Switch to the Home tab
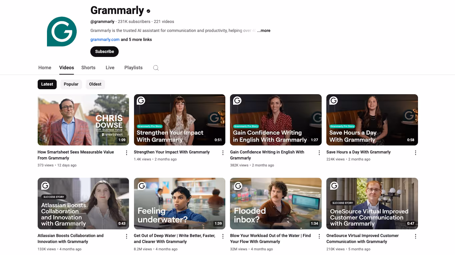455x255 pixels. click(45, 68)
